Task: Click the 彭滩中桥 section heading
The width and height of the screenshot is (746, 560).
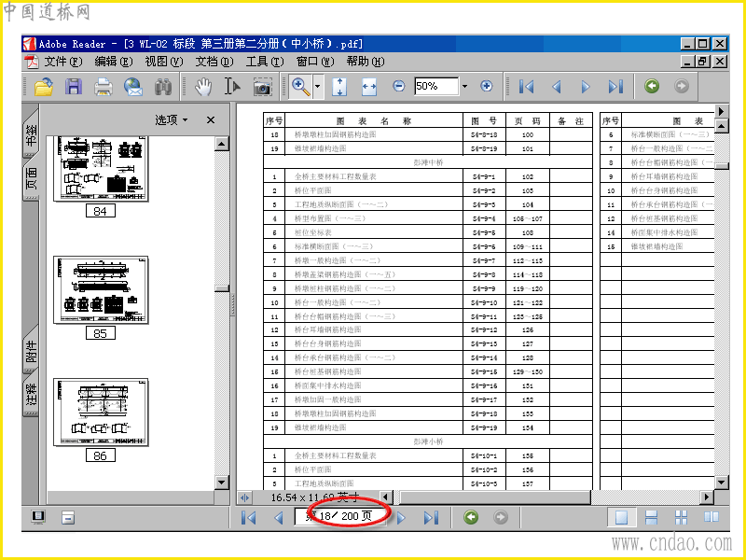Action: [428, 162]
